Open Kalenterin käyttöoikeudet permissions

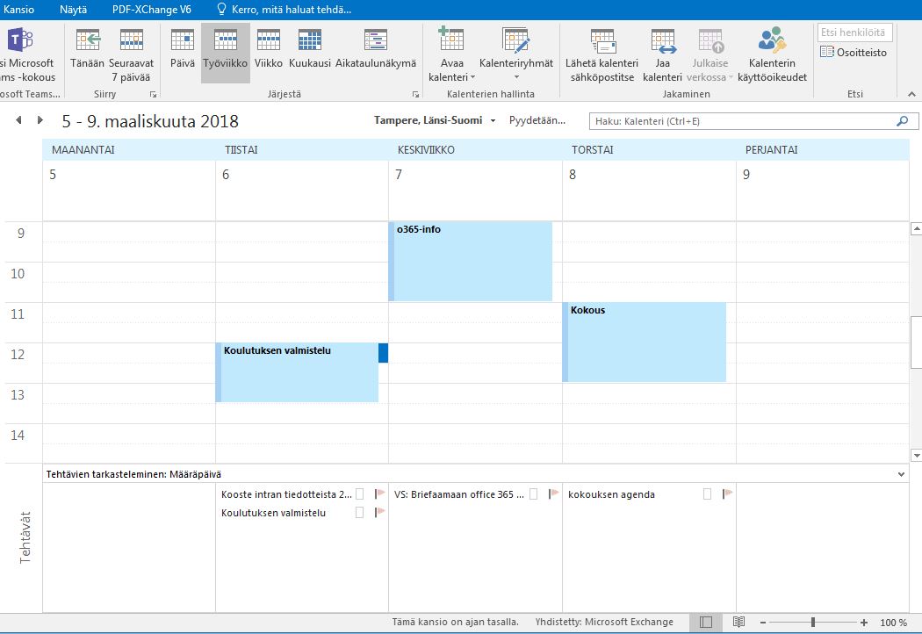coord(772,41)
